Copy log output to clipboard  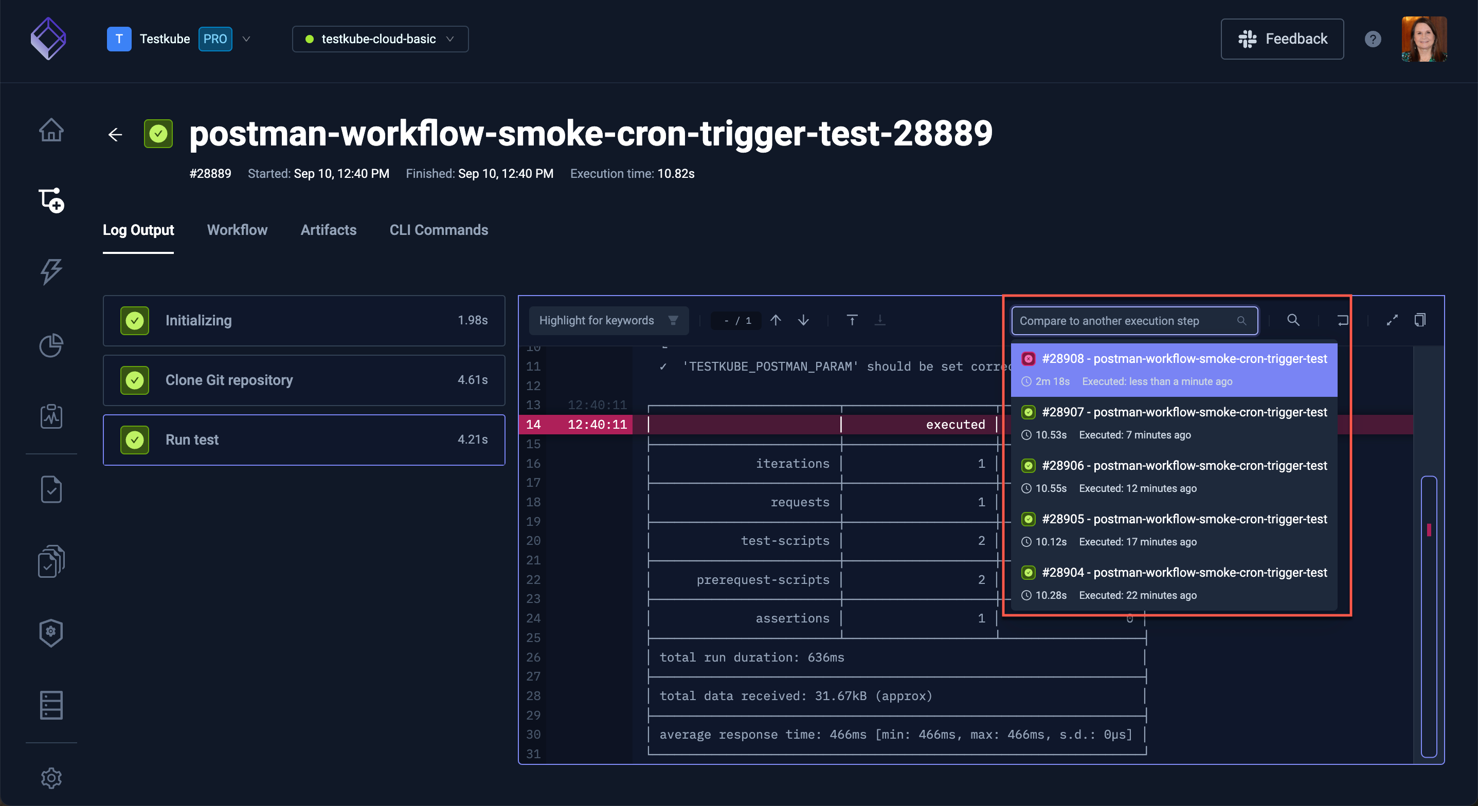click(x=1420, y=320)
